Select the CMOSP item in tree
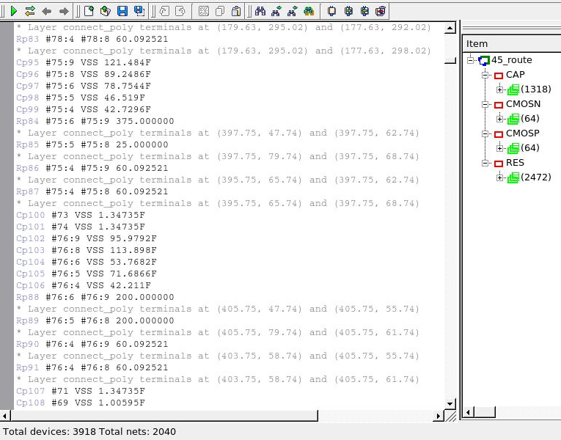This screenshot has width=561, height=440. pyautogui.click(x=523, y=133)
